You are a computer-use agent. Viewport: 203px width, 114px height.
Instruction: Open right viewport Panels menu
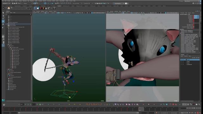[128, 11]
